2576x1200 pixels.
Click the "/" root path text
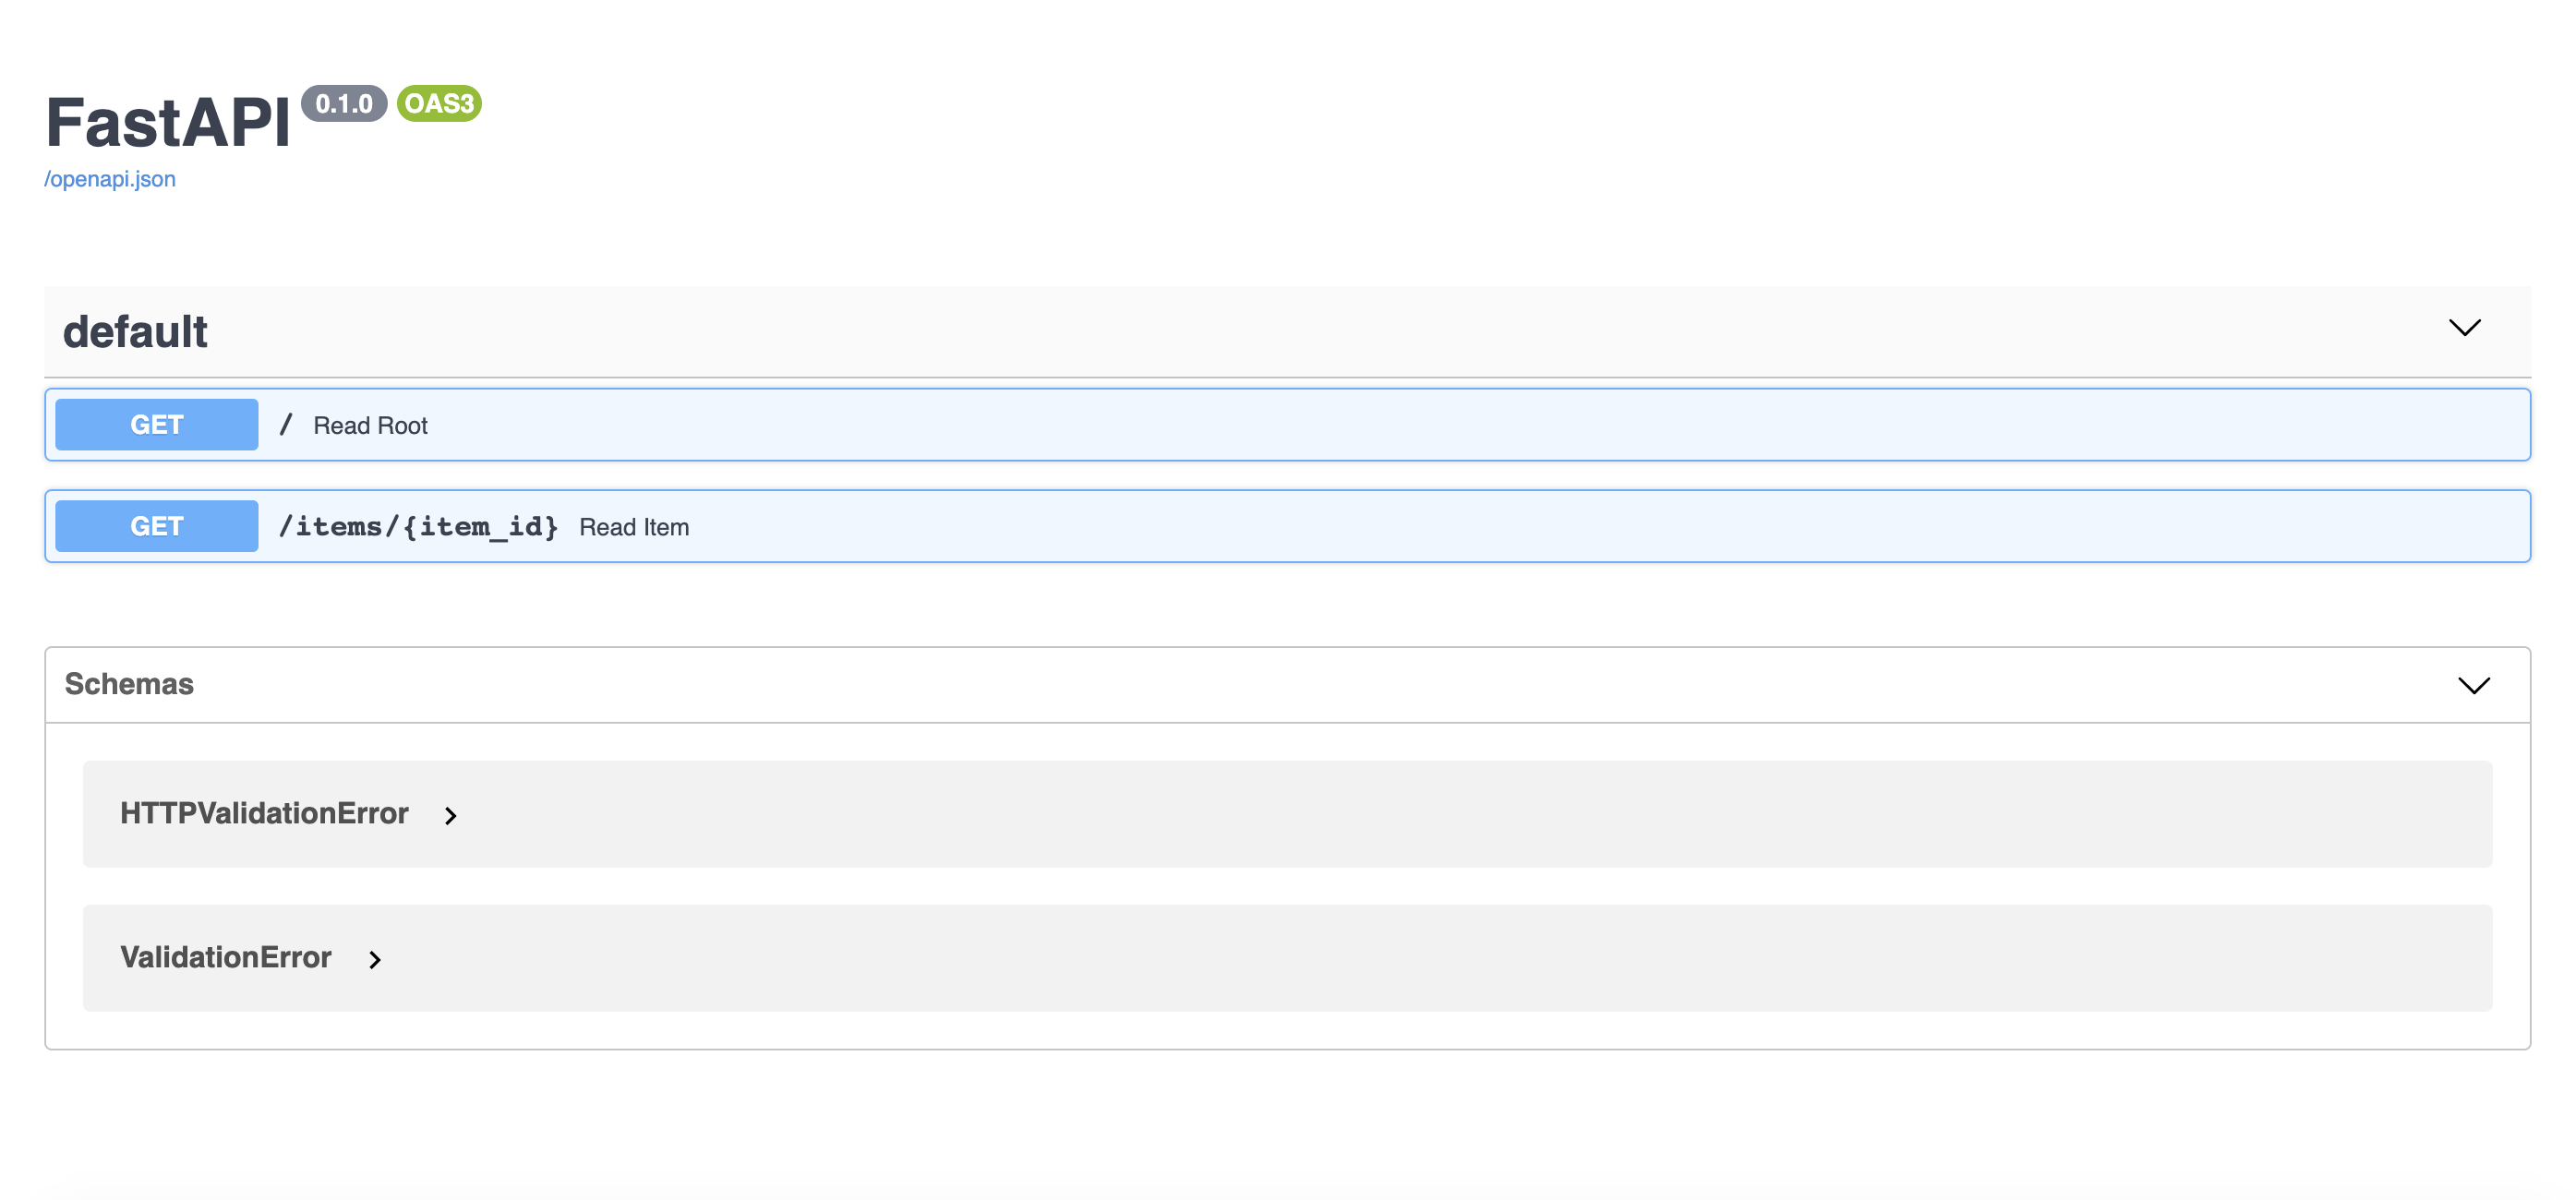pos(286,425)
